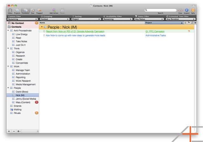Click the notes column header icon
Image resolution: width=203 pixels, height=142 pixels.
click(193, 23)
